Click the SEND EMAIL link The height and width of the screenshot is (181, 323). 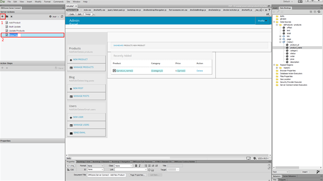[x=80, y=133]
